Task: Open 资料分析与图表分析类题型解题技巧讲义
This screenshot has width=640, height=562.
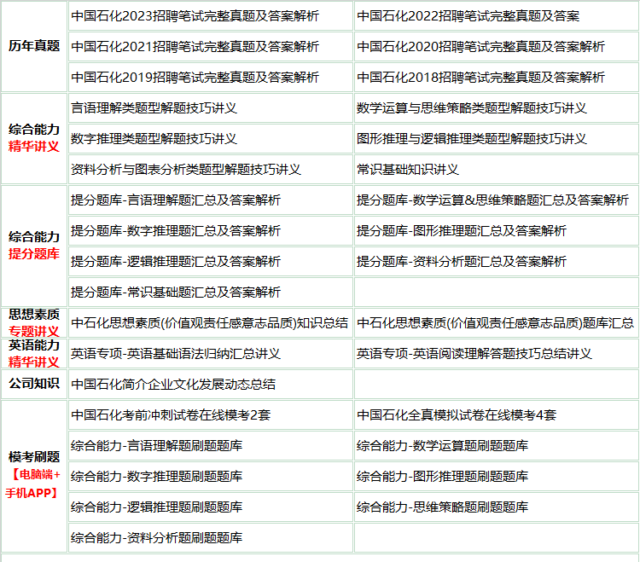Action: click(186, 169)
